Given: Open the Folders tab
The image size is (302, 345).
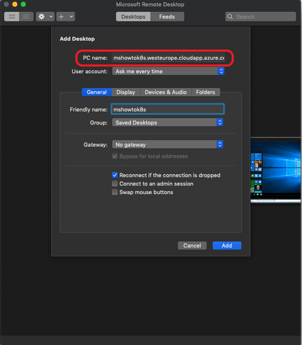Looking at the screenshot, I should (x=206, y=92).
